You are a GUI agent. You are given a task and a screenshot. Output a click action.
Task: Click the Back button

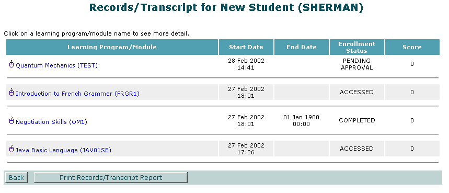click(16, 177)
